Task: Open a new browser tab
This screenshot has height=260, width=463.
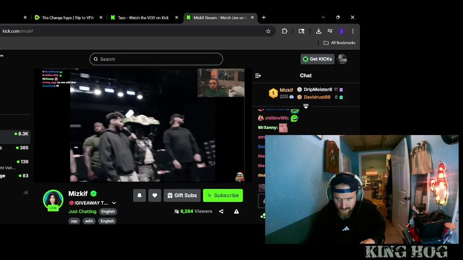Action: (264, 17)
